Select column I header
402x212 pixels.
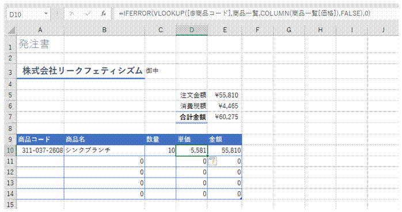click(x=352, y=30)
